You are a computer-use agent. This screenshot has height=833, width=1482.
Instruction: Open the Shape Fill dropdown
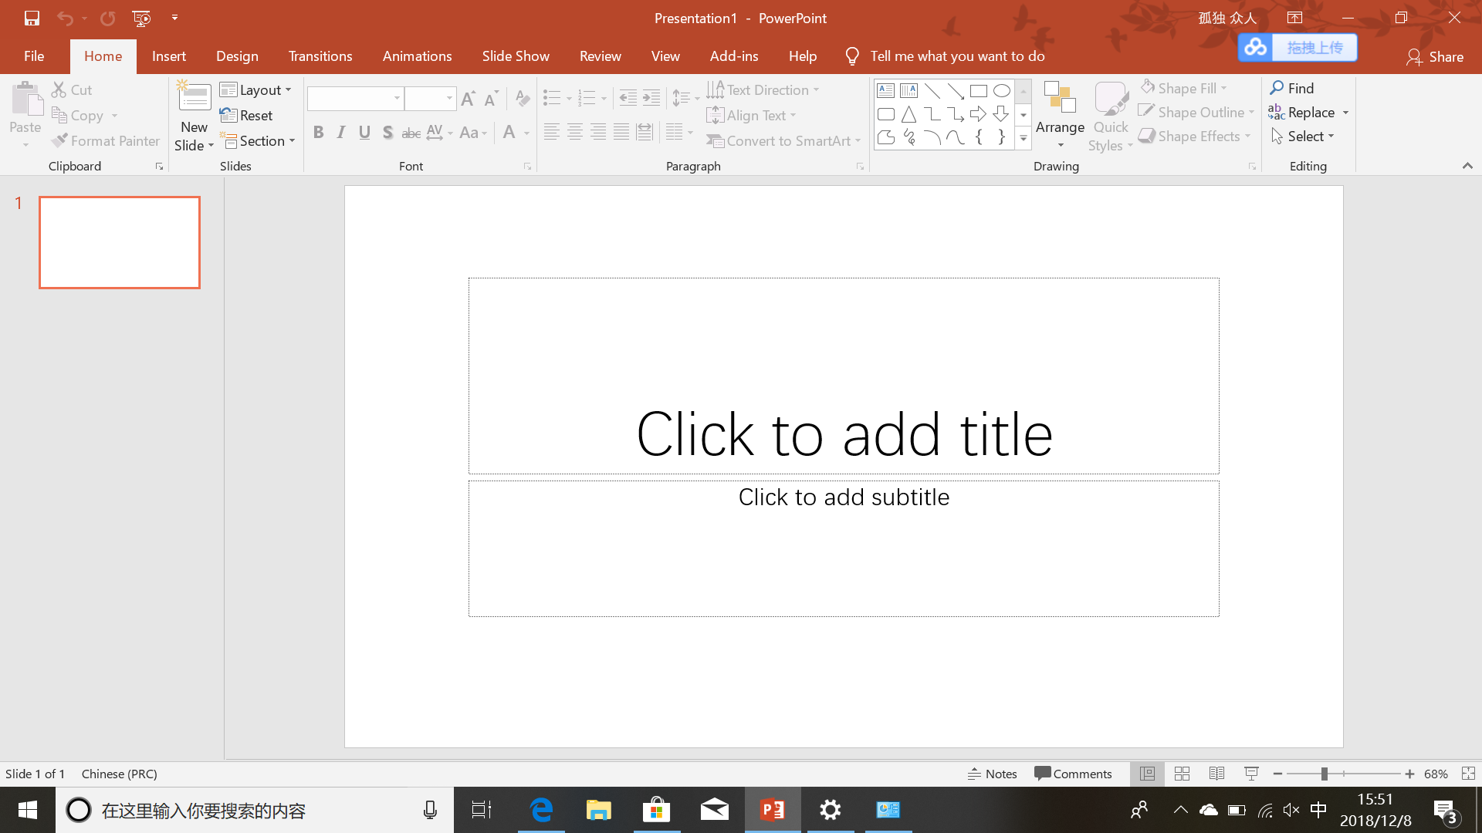click(1183, 87)
